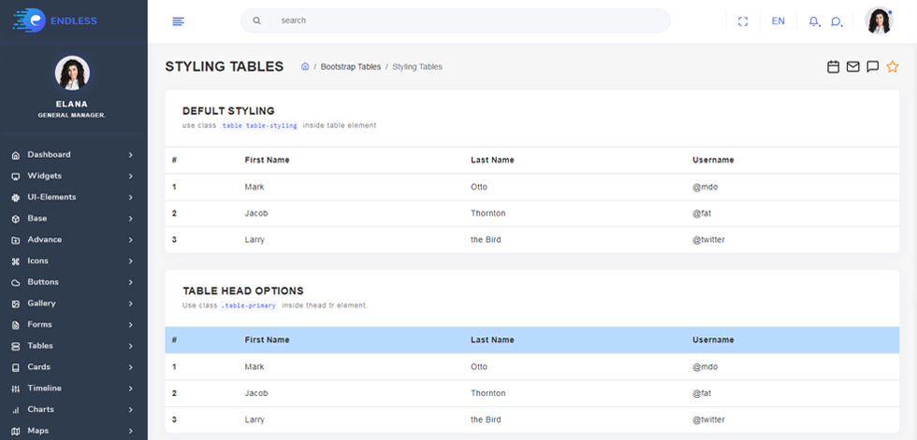The height and width of the screenshot is (440, 917).
Task: Click the UI-Elements icon in sidebar
Action: click(x=16, y=198)
